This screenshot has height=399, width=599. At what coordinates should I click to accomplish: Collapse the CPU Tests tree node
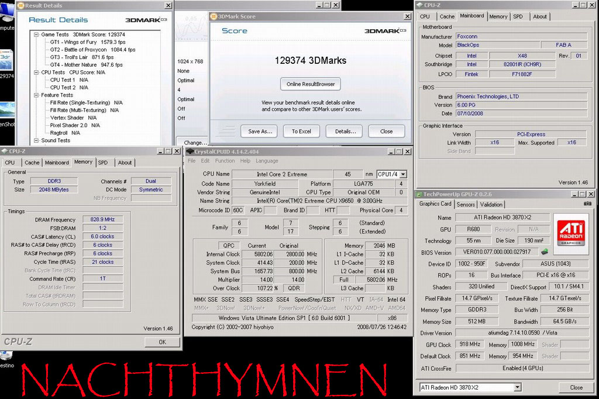pyautogui.click(x=36, y=72)
